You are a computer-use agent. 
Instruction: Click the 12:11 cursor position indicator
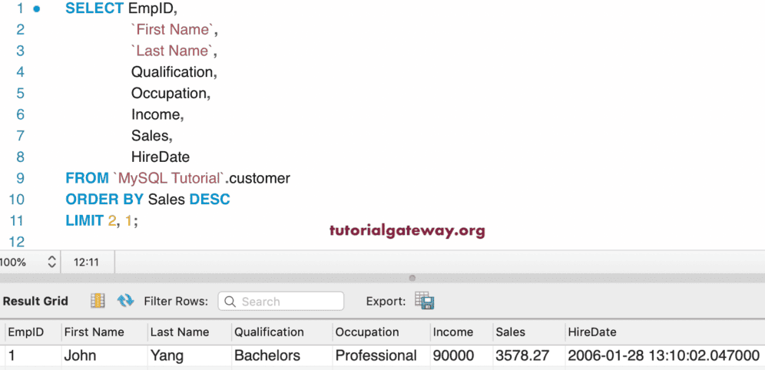click(86, 263)
